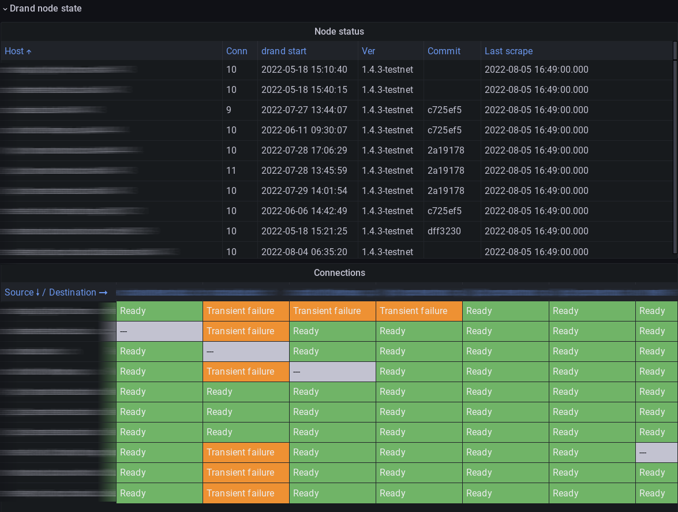The image size is (678, 512).
Task: Select commit cell dff3230
Action: click(444, 231)
